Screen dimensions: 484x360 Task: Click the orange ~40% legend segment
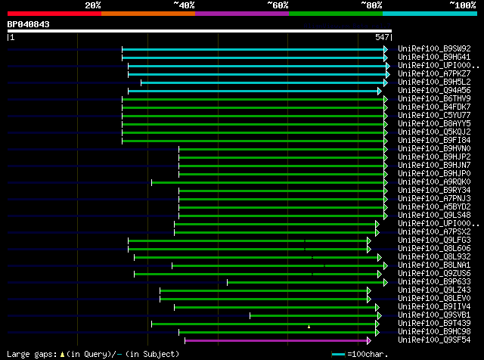pos(148,14)
